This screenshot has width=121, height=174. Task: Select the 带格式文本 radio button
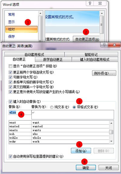tap(74, 107)
